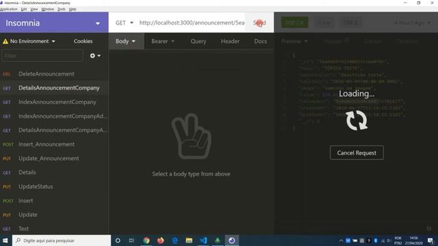438x246 pixels.
Task: Select the IndexAnnouncementCompanyAd... request
Action: pos(54,116)
